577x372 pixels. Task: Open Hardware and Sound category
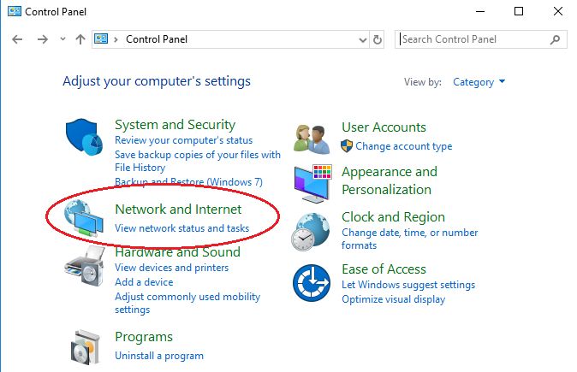178,251
